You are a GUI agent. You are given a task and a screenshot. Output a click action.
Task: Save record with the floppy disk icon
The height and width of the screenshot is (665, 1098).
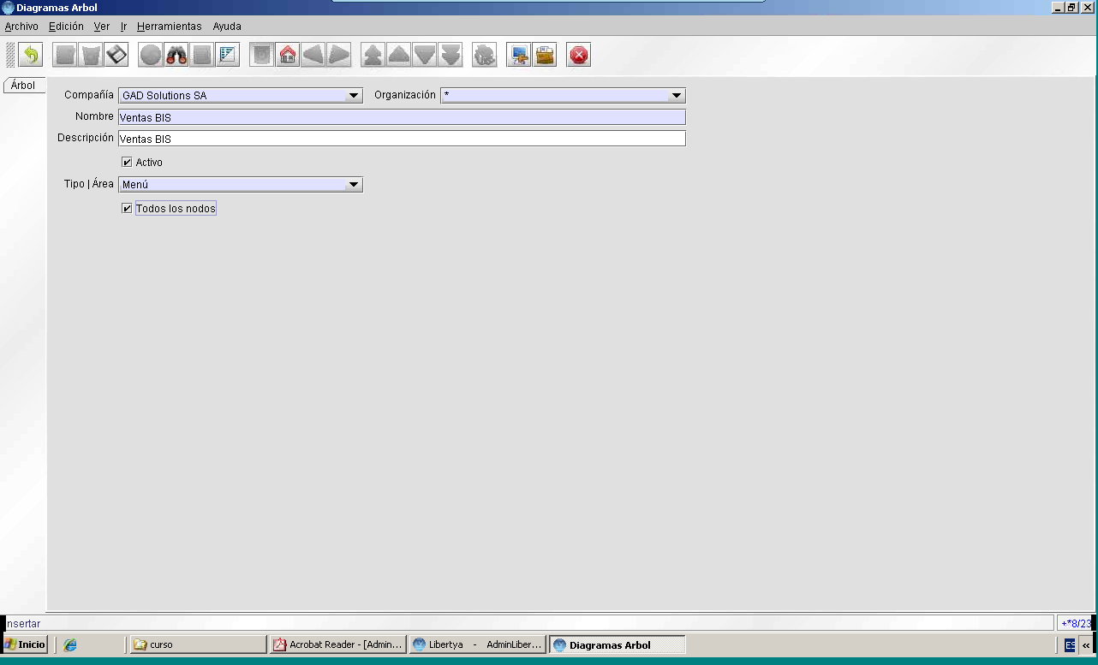[116, 56]
